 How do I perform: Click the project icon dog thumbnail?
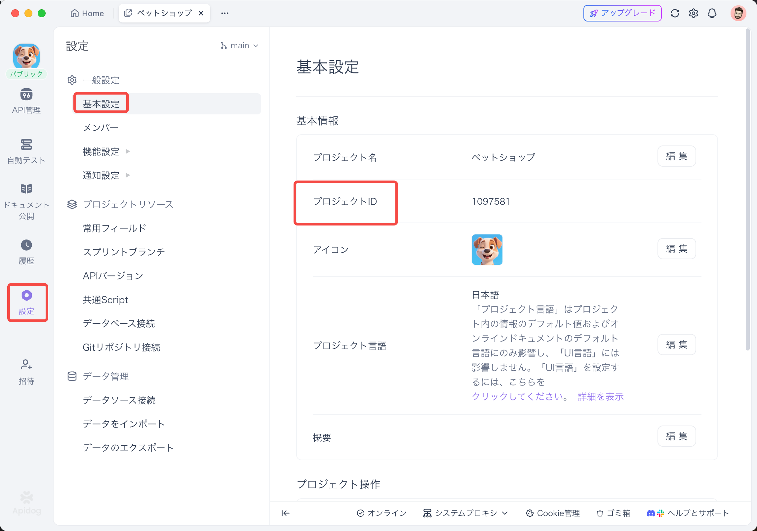pos(487,249)
